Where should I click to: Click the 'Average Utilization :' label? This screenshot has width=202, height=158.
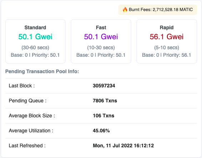[x=31, y=131]
